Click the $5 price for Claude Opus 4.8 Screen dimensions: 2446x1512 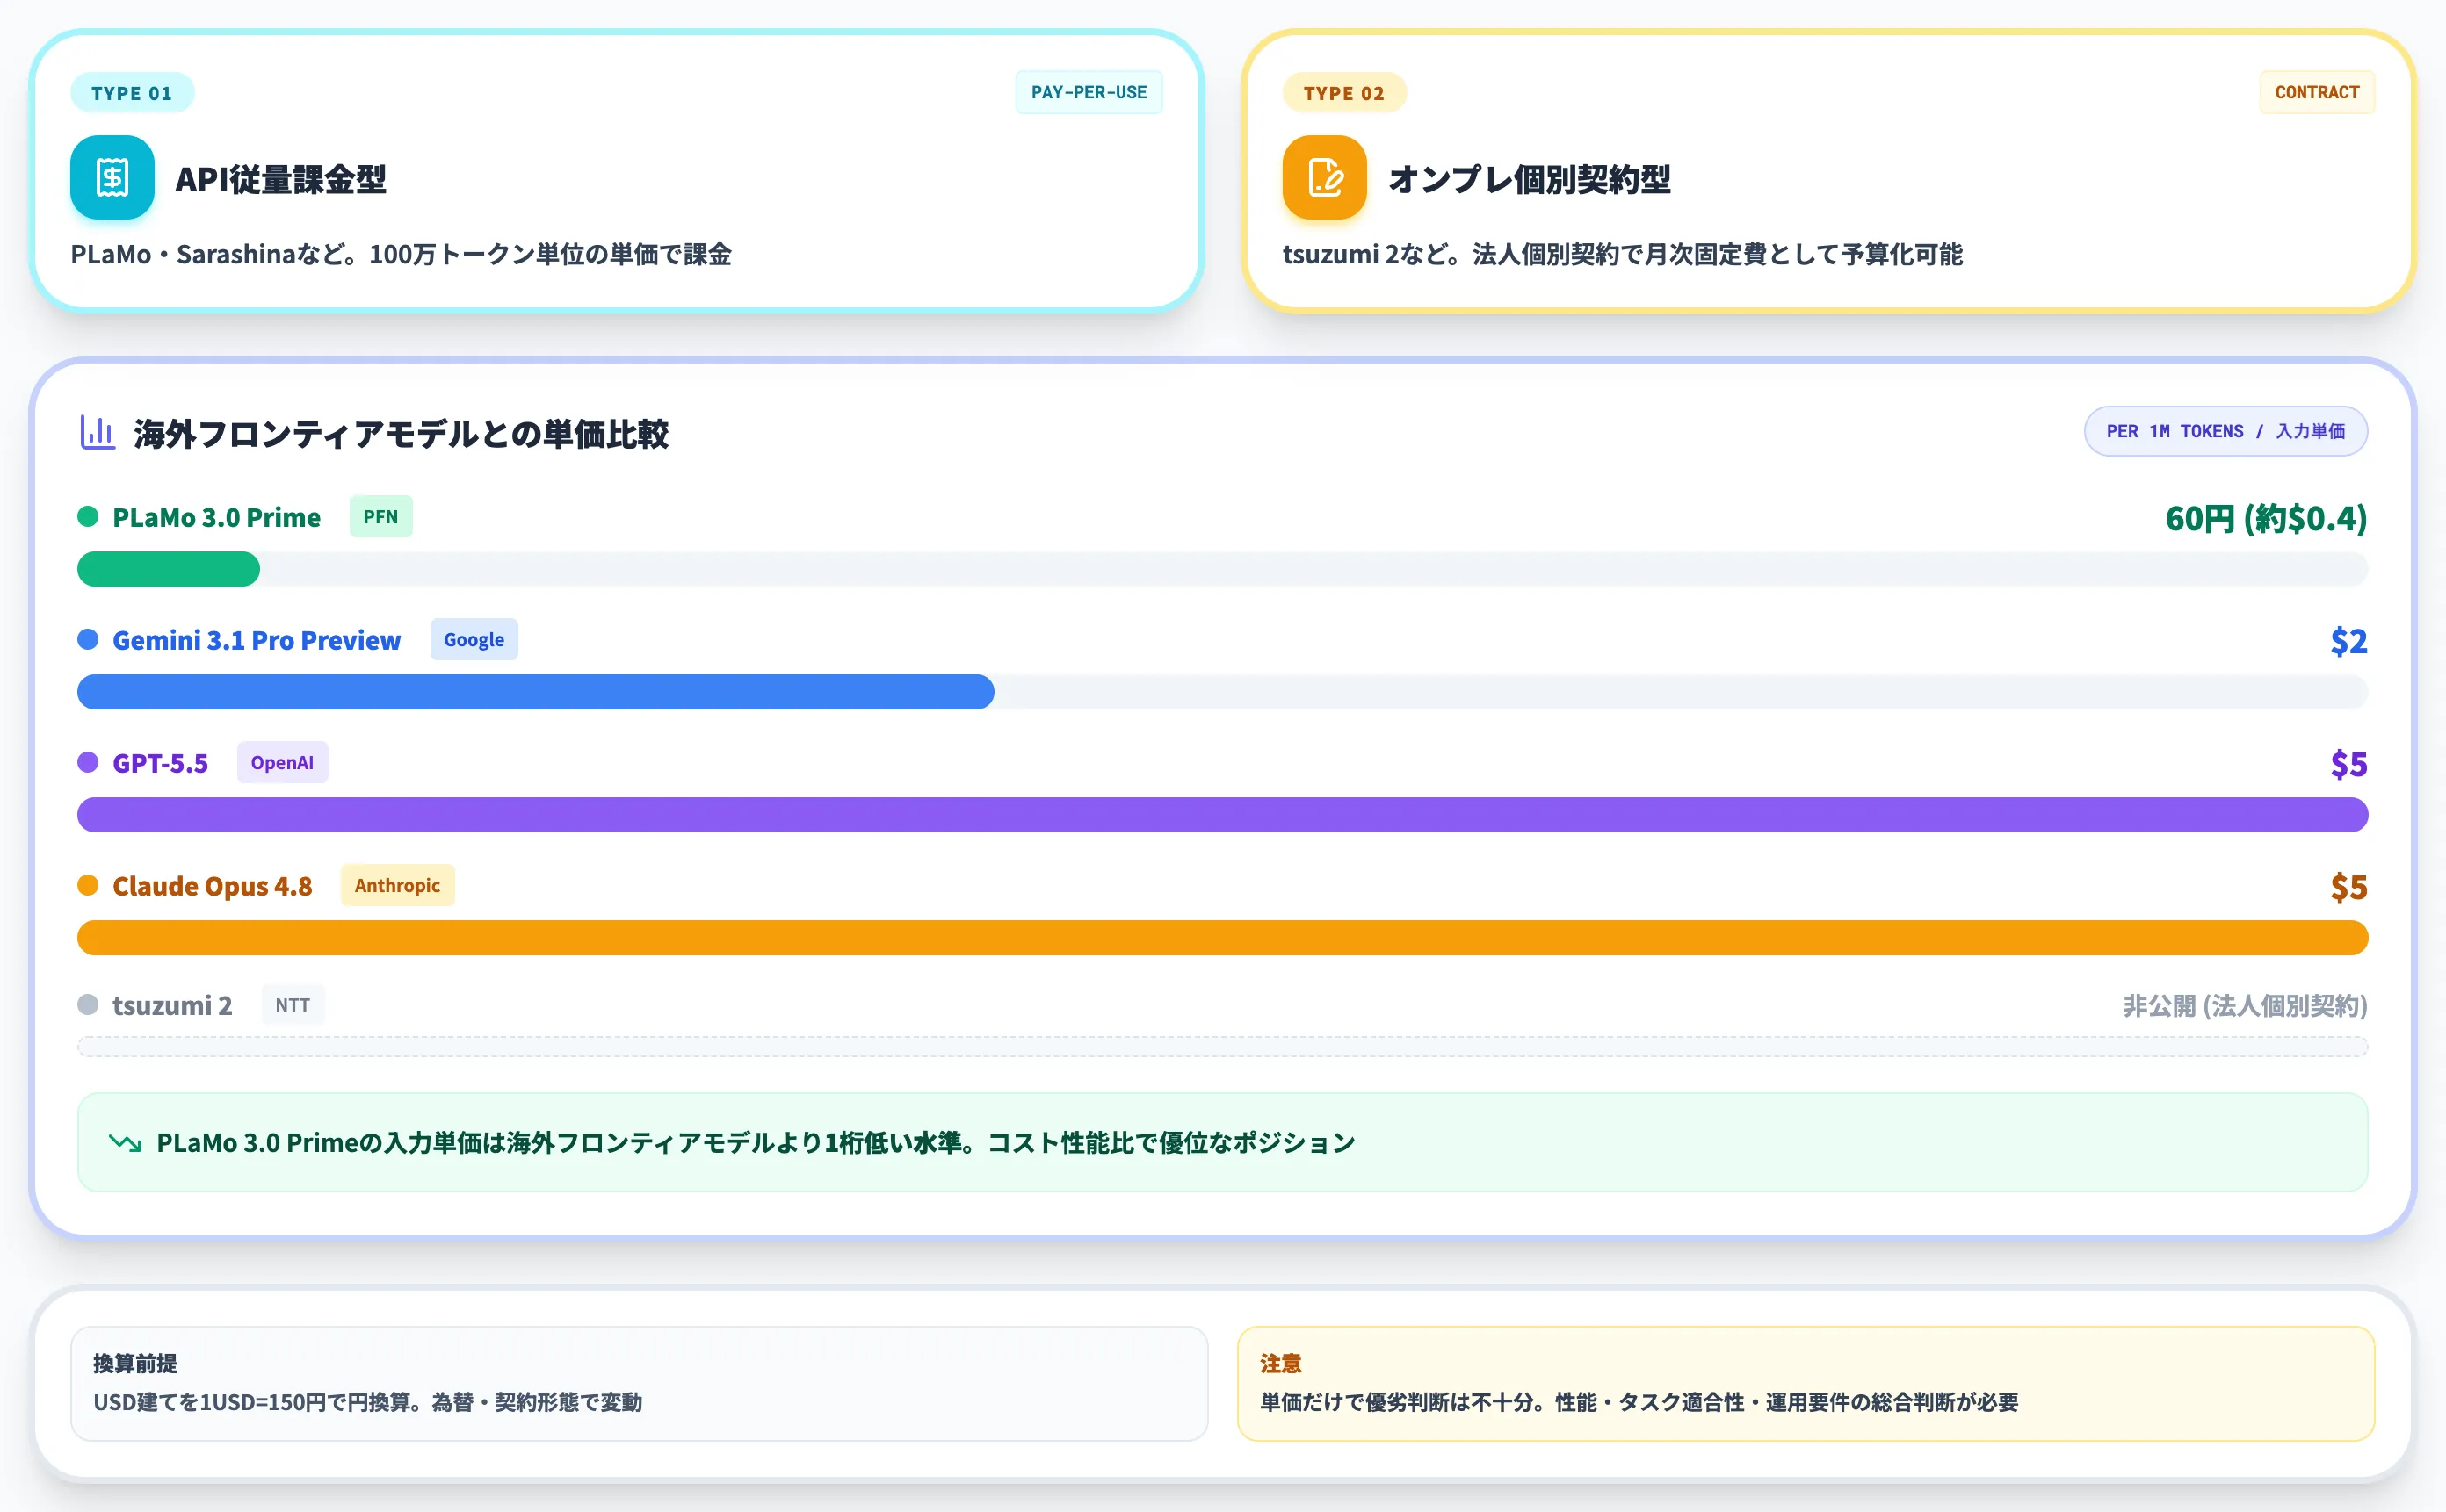tap(2349, 887)
